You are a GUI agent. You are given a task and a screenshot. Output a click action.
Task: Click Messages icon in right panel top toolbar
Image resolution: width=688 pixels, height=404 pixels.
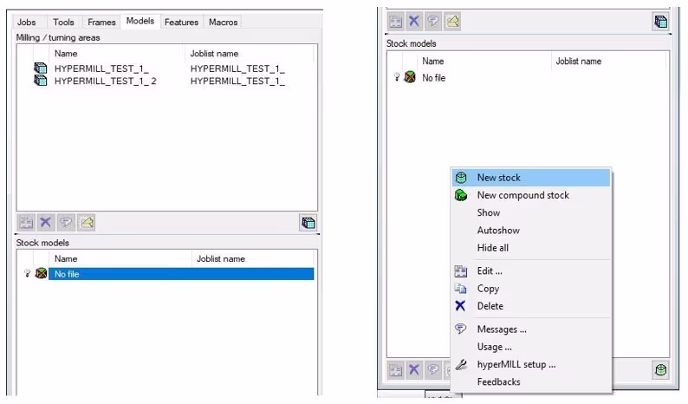(433, 21)
